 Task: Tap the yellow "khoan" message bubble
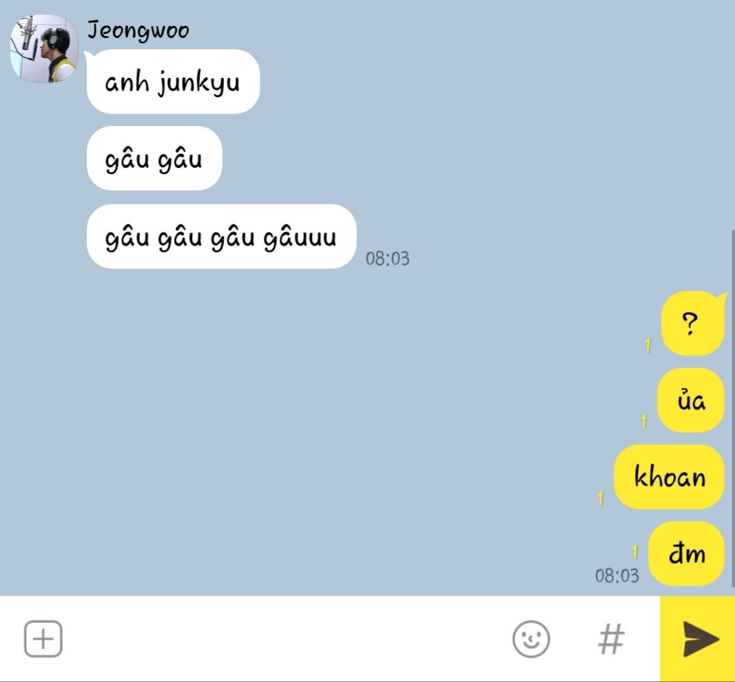[669, 477]
